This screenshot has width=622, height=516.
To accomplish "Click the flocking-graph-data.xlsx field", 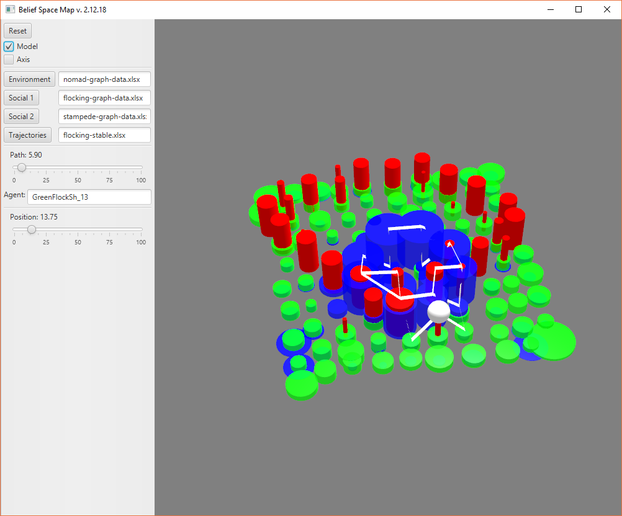I will click(104, 98).
